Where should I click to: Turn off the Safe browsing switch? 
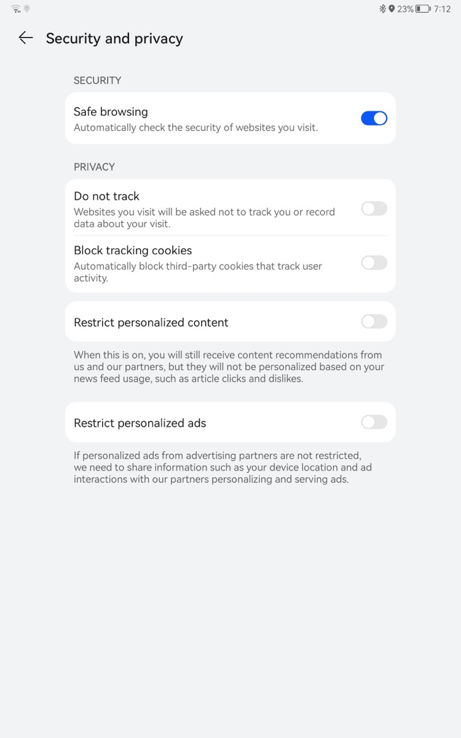click(x=374, y=118)
